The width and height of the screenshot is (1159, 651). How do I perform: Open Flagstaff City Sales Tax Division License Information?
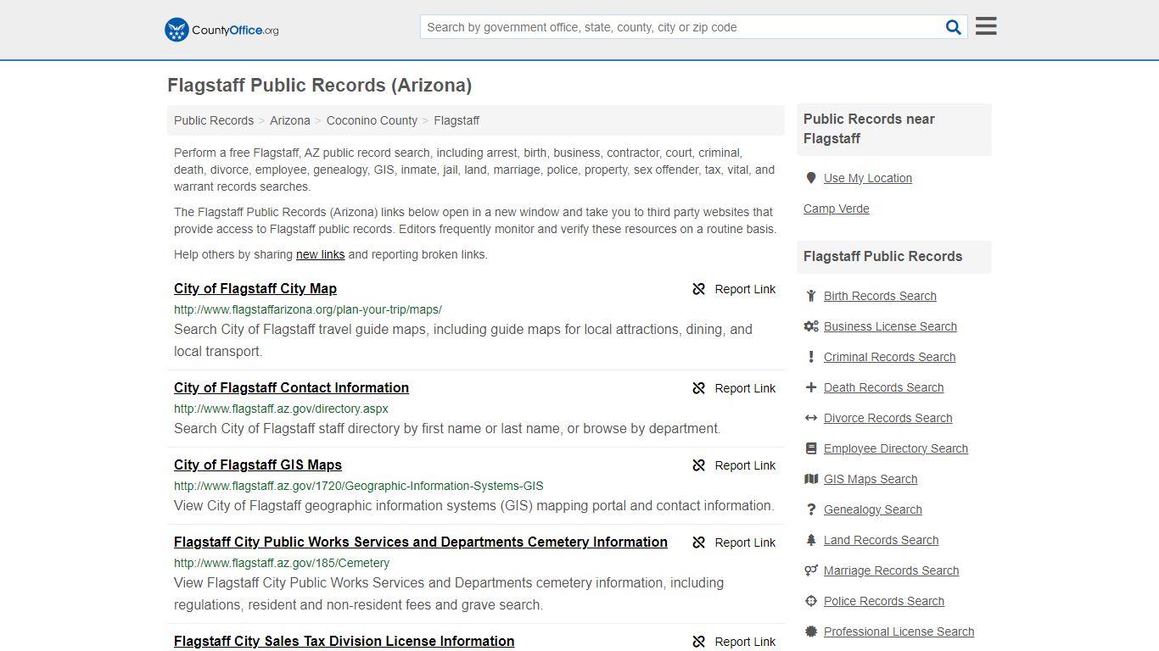(x=344, y=641)
